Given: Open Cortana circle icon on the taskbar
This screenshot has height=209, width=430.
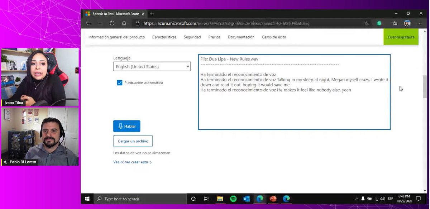Looking at the screenshot, I should (x=193, y=199).
